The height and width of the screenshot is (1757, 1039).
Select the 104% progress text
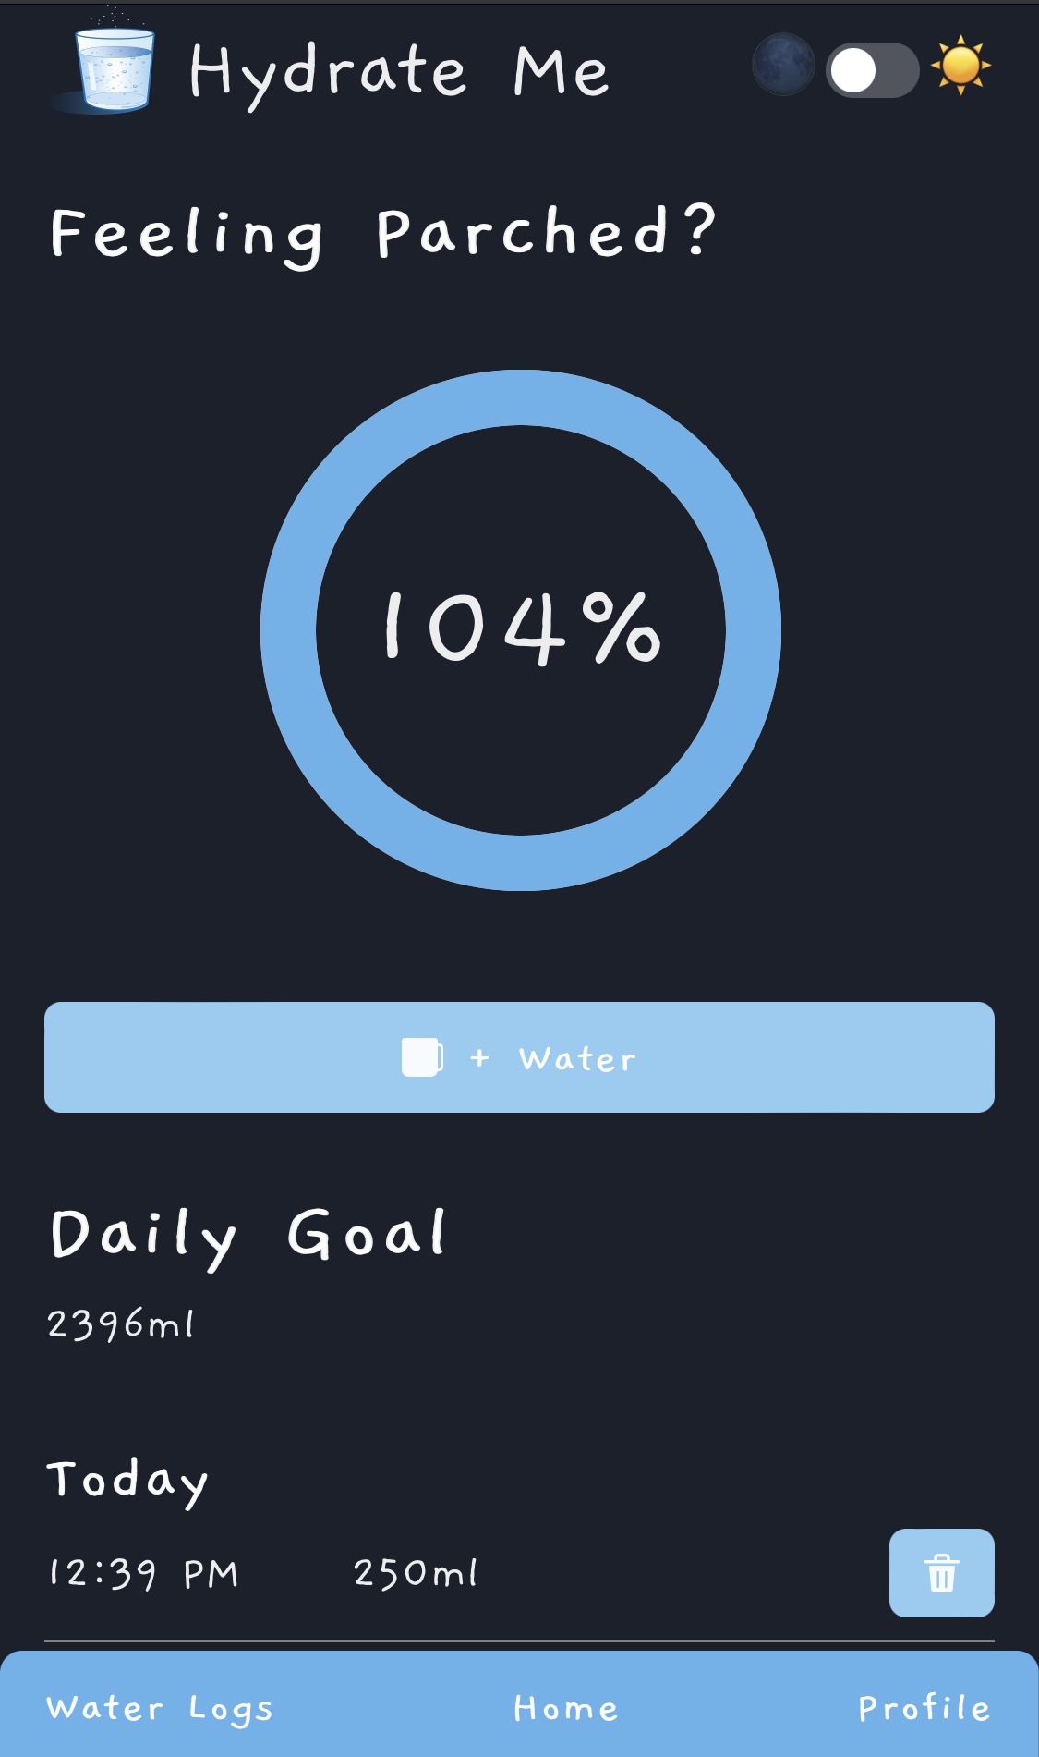[x=522, y=628]
